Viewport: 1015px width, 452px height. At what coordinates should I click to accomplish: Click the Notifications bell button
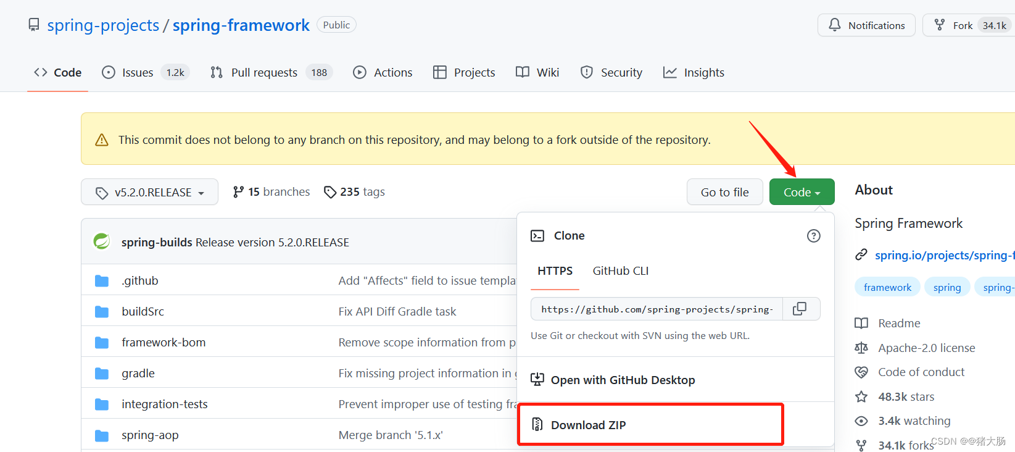click(x=866, y=25)
